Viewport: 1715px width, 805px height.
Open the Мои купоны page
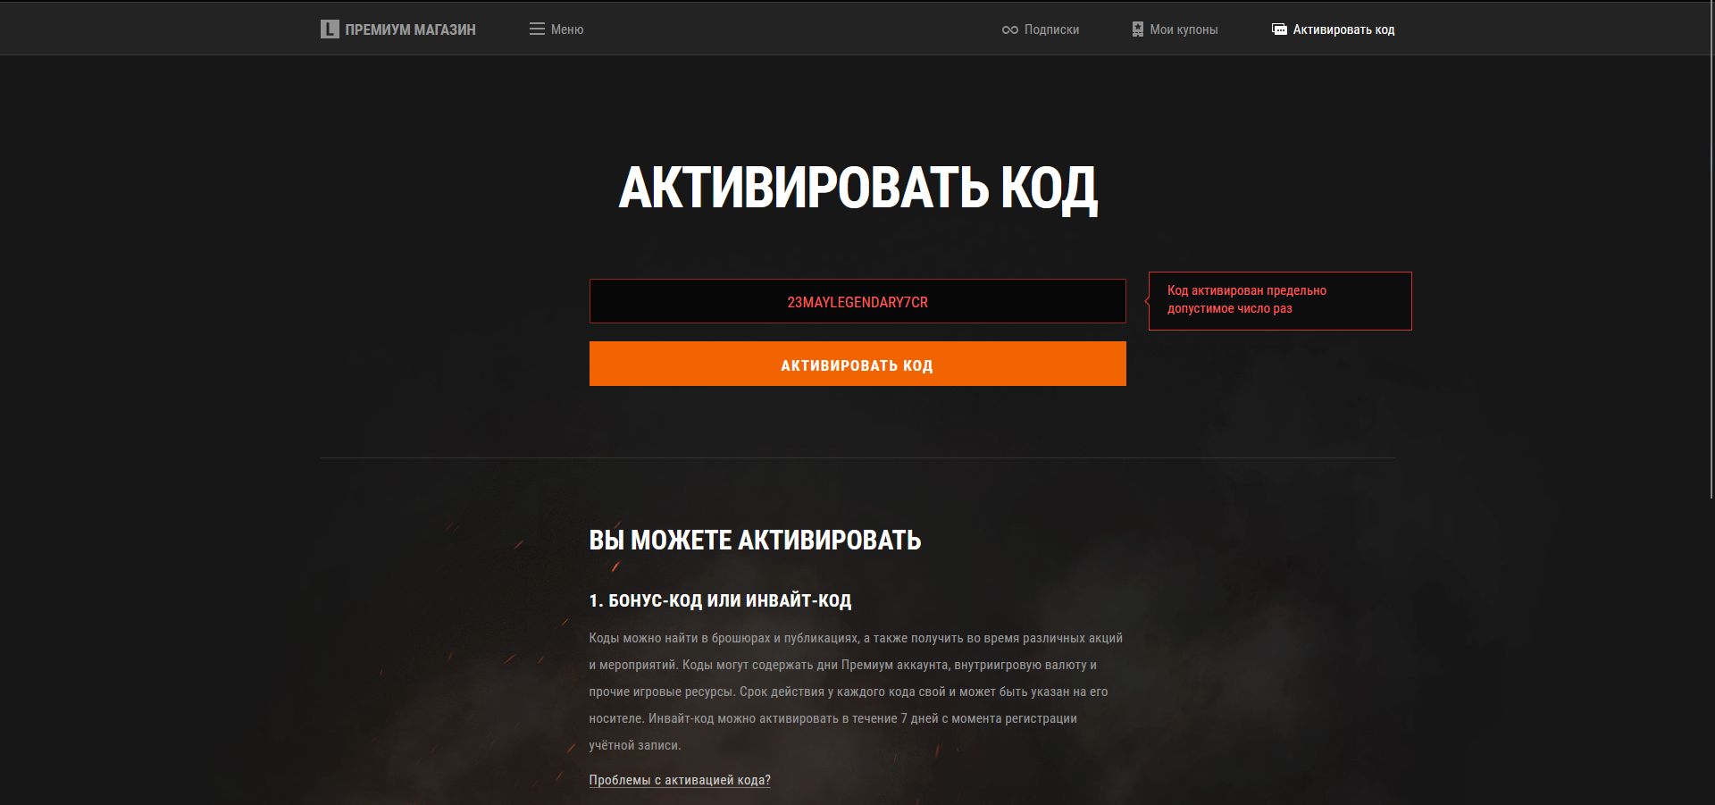1184,29
